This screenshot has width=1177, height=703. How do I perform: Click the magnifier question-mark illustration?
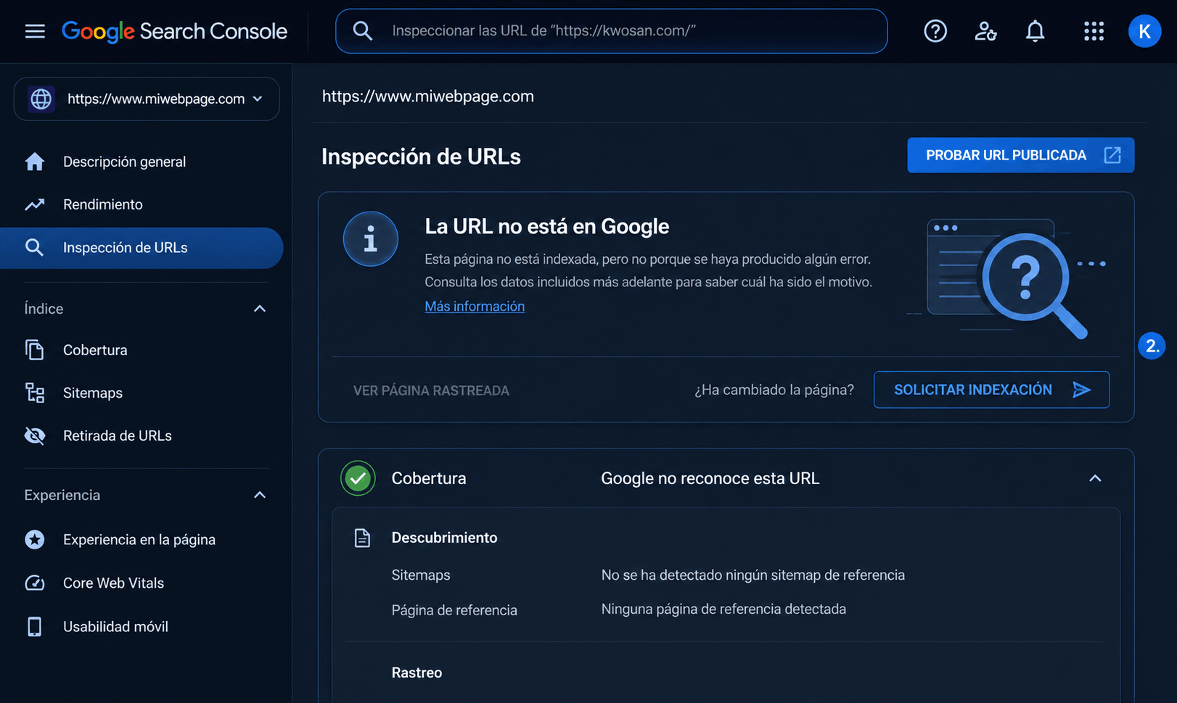1009,278
